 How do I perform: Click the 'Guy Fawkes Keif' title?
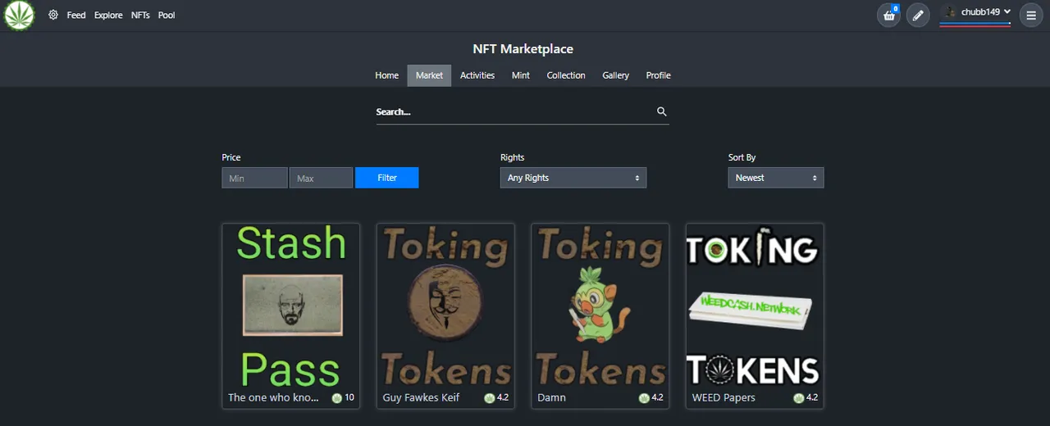coord(421,398)
